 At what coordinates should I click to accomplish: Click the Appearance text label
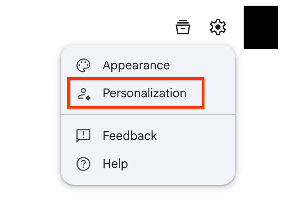coord(136,65)
